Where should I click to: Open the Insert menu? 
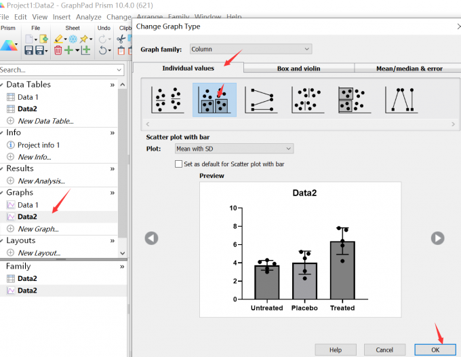coord(62,17)
